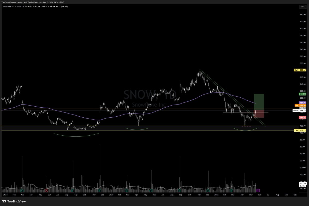Open the August 2025 earnings marker
The width and height of the screenshot is (309, 206).
coord(180,191)
